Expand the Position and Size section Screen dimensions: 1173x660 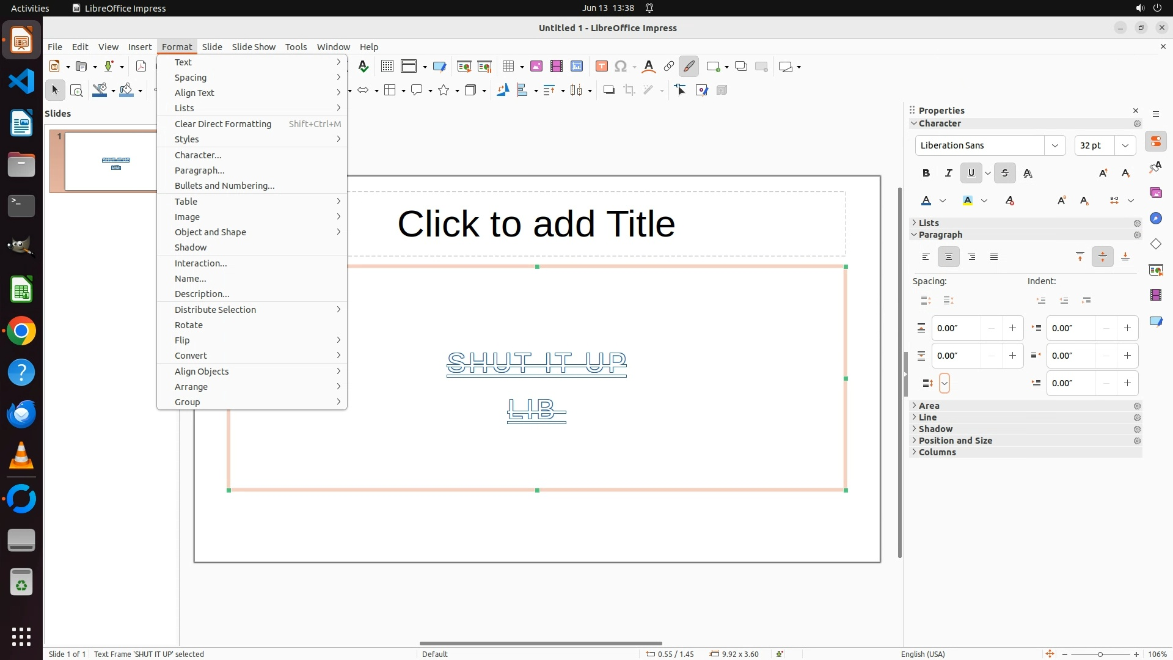point(955,441)
